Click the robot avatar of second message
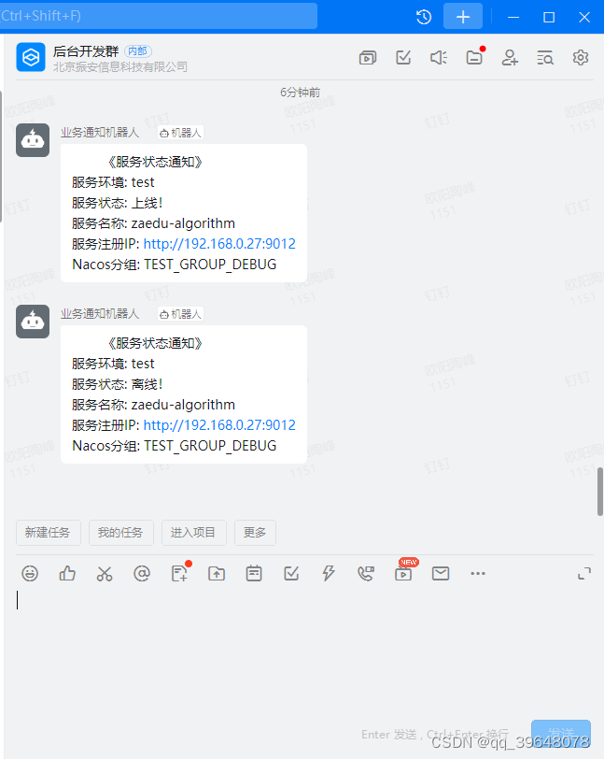 (x=33, y=322)
